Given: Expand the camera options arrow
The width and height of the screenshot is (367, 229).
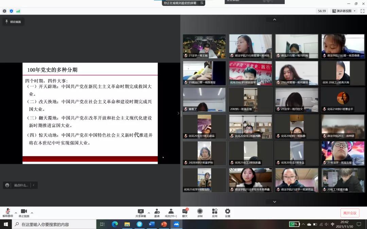Looking at the screenshot, I should (32, 213).
